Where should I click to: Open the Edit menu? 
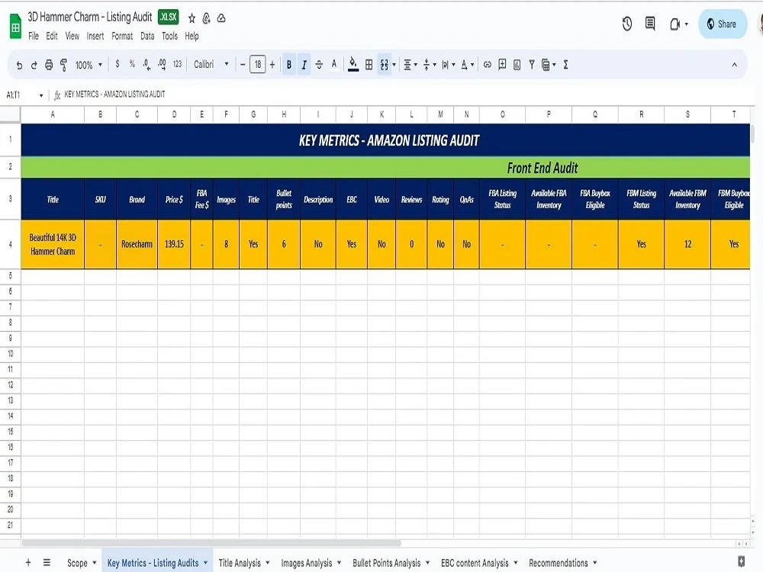click(x=52, y=36)
